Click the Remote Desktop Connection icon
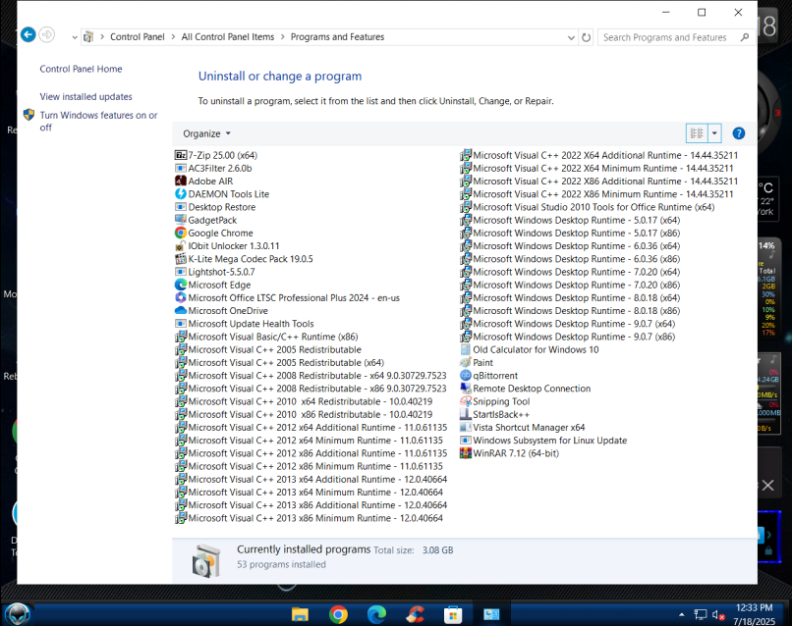This screenshot has width=792, height=626. 465,389
